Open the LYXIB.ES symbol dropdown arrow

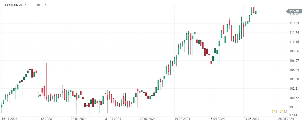coord(25,5)
